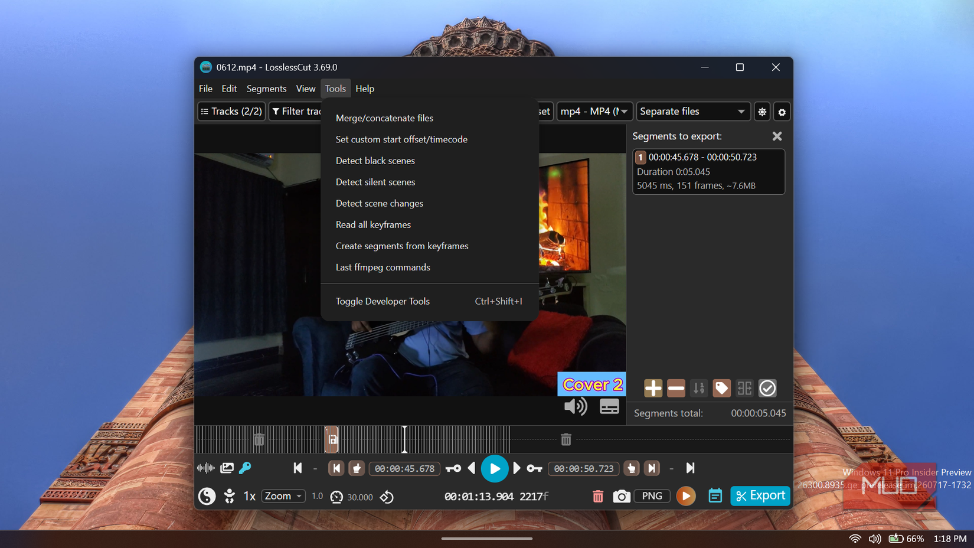Click the highlighted segment marker on timeline
Image resolution: width=974 pixels, height=548 pixels.
pos(332,439)
